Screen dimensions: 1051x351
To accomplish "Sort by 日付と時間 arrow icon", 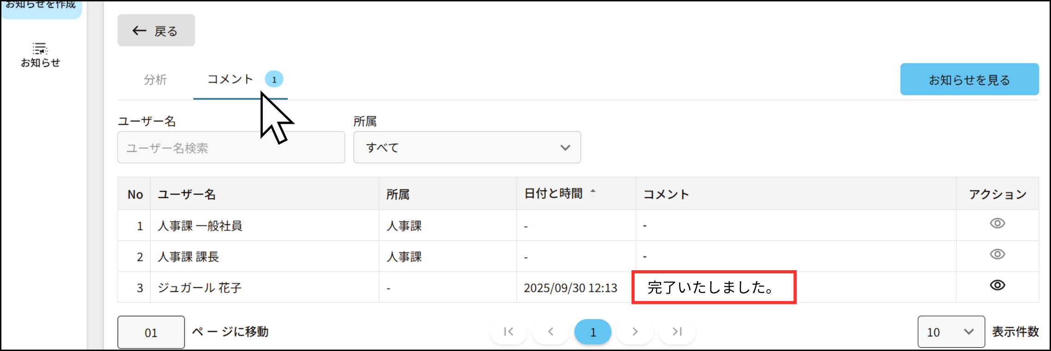I will click(593, 192).
